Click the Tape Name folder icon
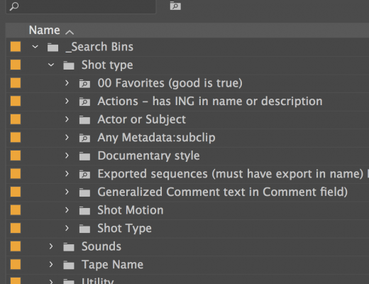Screen dimensions: 369x284 [x=69, y=265]
